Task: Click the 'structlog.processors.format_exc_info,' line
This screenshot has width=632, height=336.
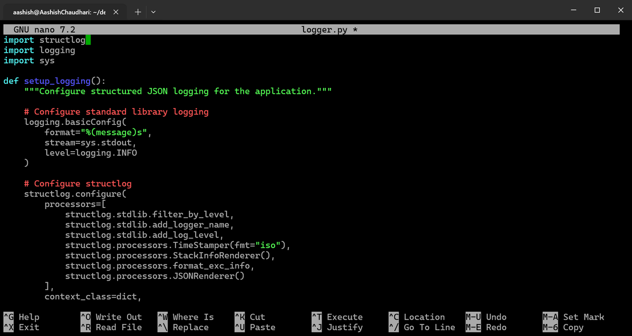Action: click(x=160, y=266)
